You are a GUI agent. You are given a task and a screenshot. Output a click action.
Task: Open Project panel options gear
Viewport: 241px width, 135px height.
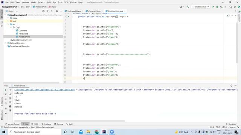tap(57, 11)
